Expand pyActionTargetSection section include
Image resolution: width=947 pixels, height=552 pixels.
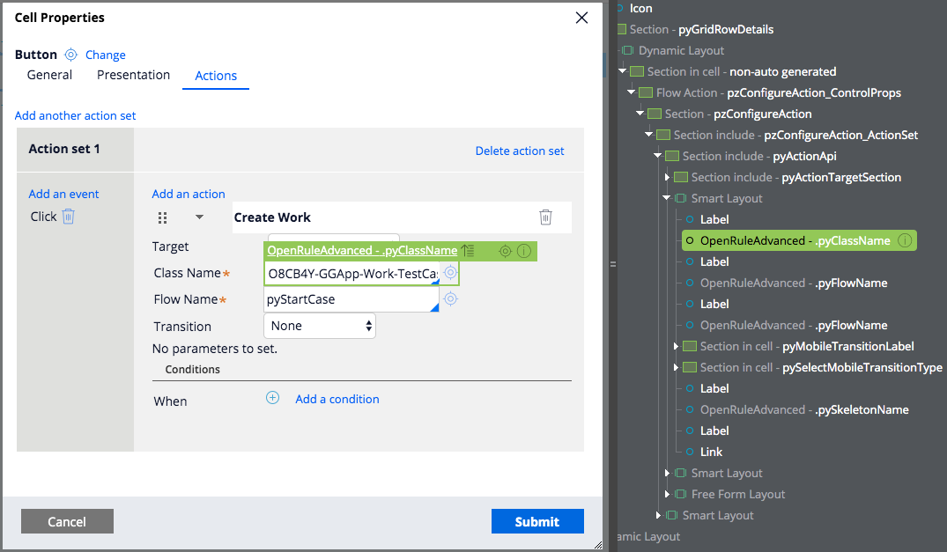[667, 177]
